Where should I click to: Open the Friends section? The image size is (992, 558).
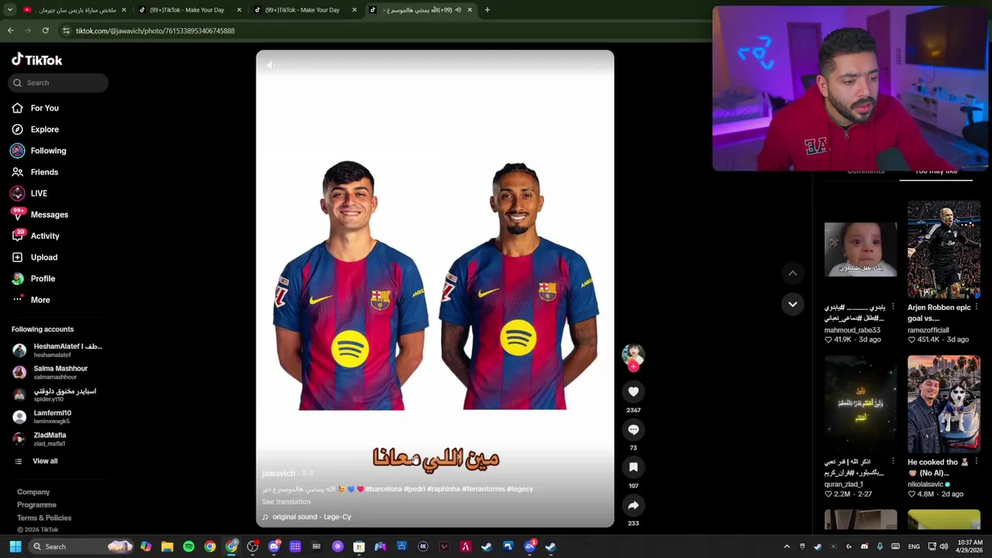[35, 172]
